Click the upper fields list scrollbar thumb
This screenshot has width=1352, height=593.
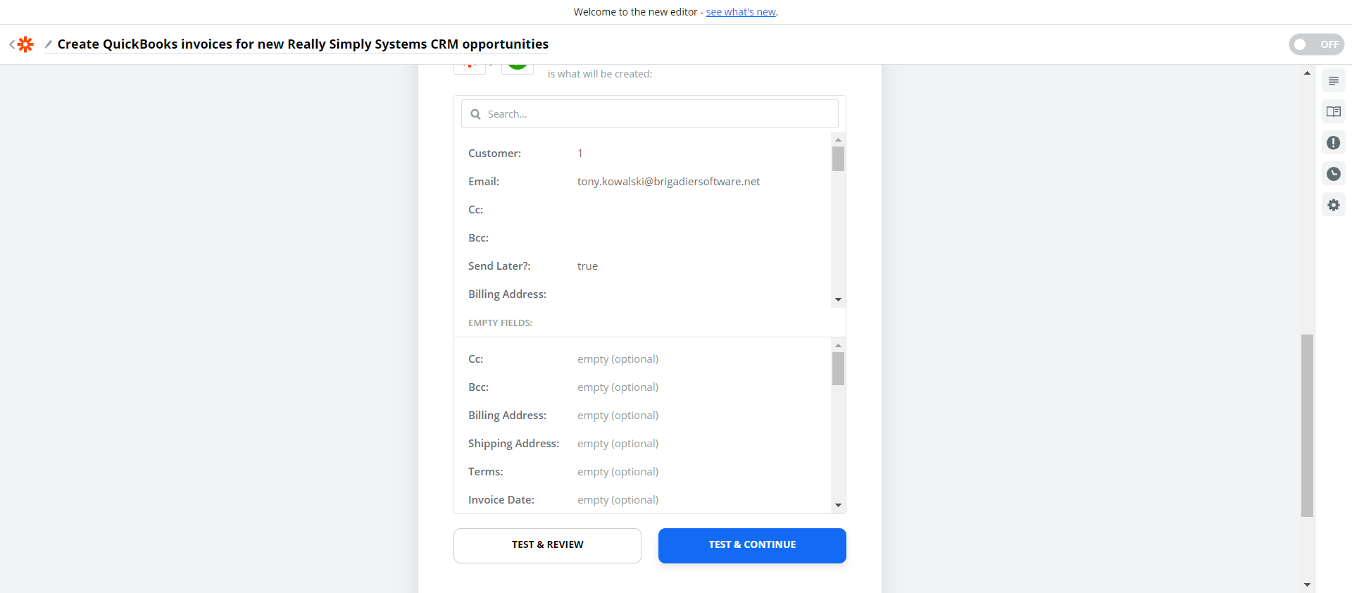click(x=838, y=158)
